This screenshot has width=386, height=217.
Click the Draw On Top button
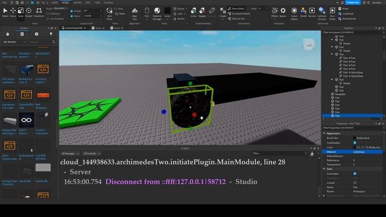[x=236, y=19]
